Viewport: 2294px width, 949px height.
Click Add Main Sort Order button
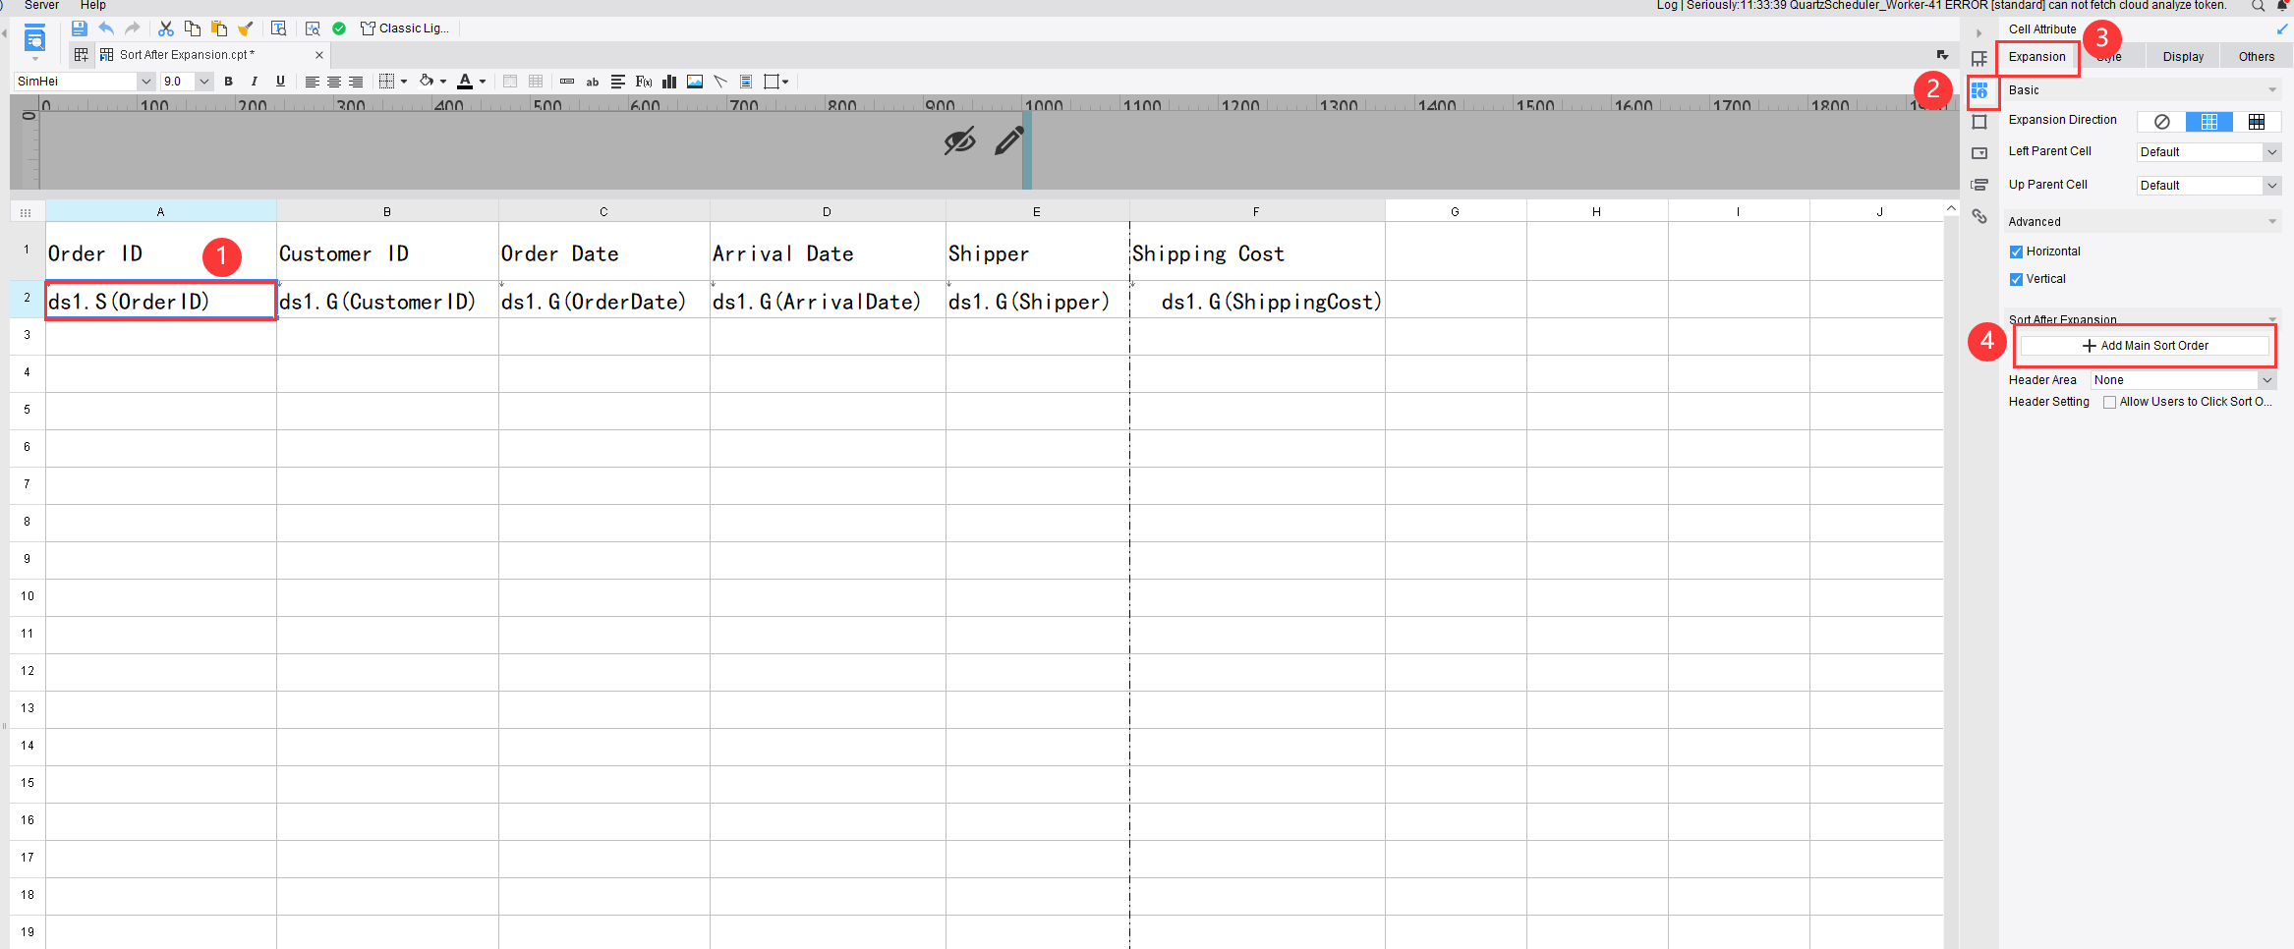[2145, 345]
